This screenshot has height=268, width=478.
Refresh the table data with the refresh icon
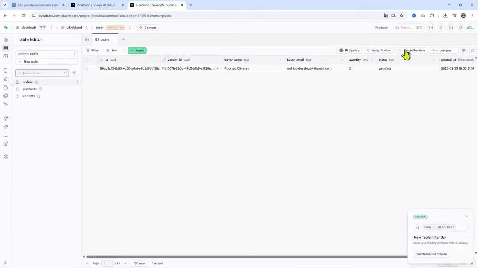click(x=473, y=50)
